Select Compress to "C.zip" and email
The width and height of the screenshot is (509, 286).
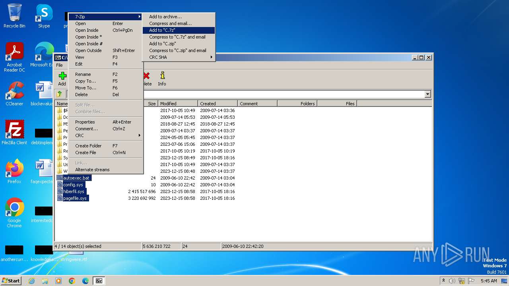tap(179, 50)
